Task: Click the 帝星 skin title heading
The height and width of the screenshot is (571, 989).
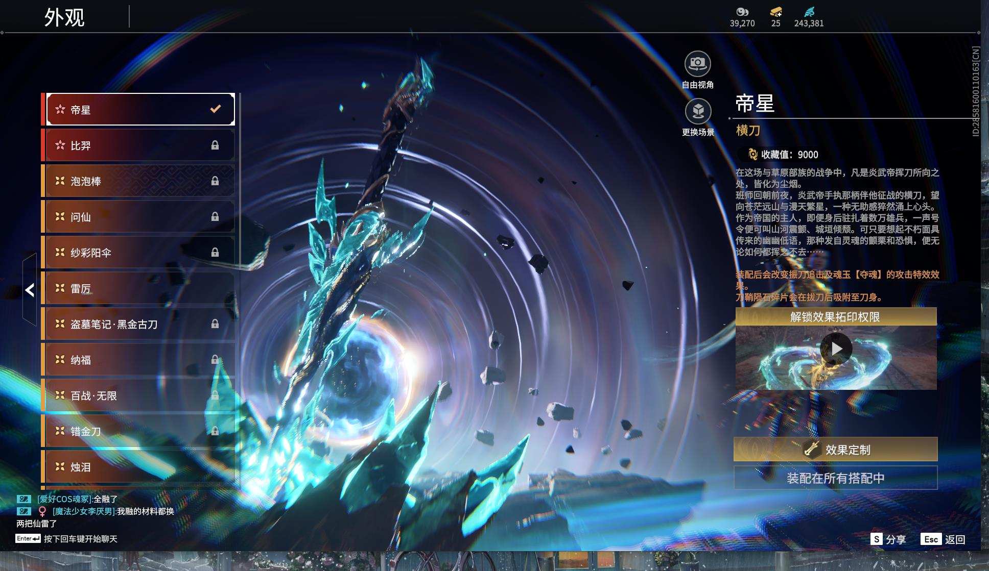Action: click(x=755, y=104)
